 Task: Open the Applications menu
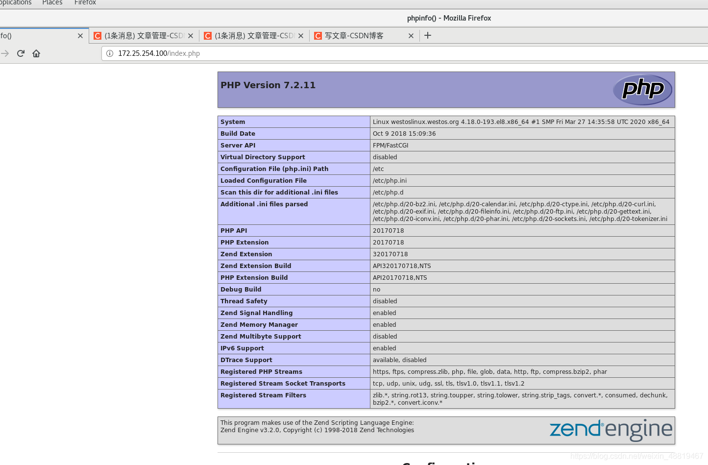[15, 3]
